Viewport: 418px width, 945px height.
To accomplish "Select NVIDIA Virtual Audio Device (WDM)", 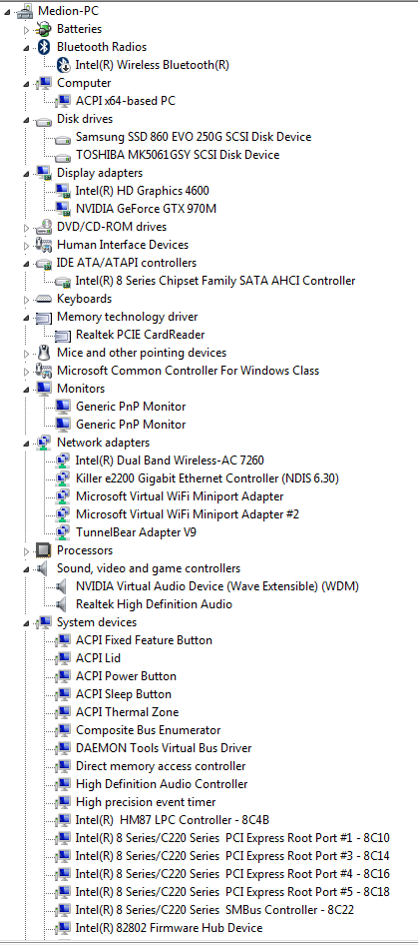I will tap(217, 585).
